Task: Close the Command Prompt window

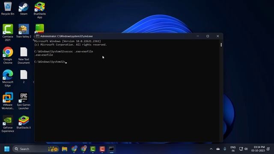Action: (218, 36)
